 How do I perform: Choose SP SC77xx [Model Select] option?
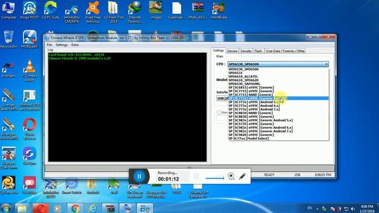(278, 138)
